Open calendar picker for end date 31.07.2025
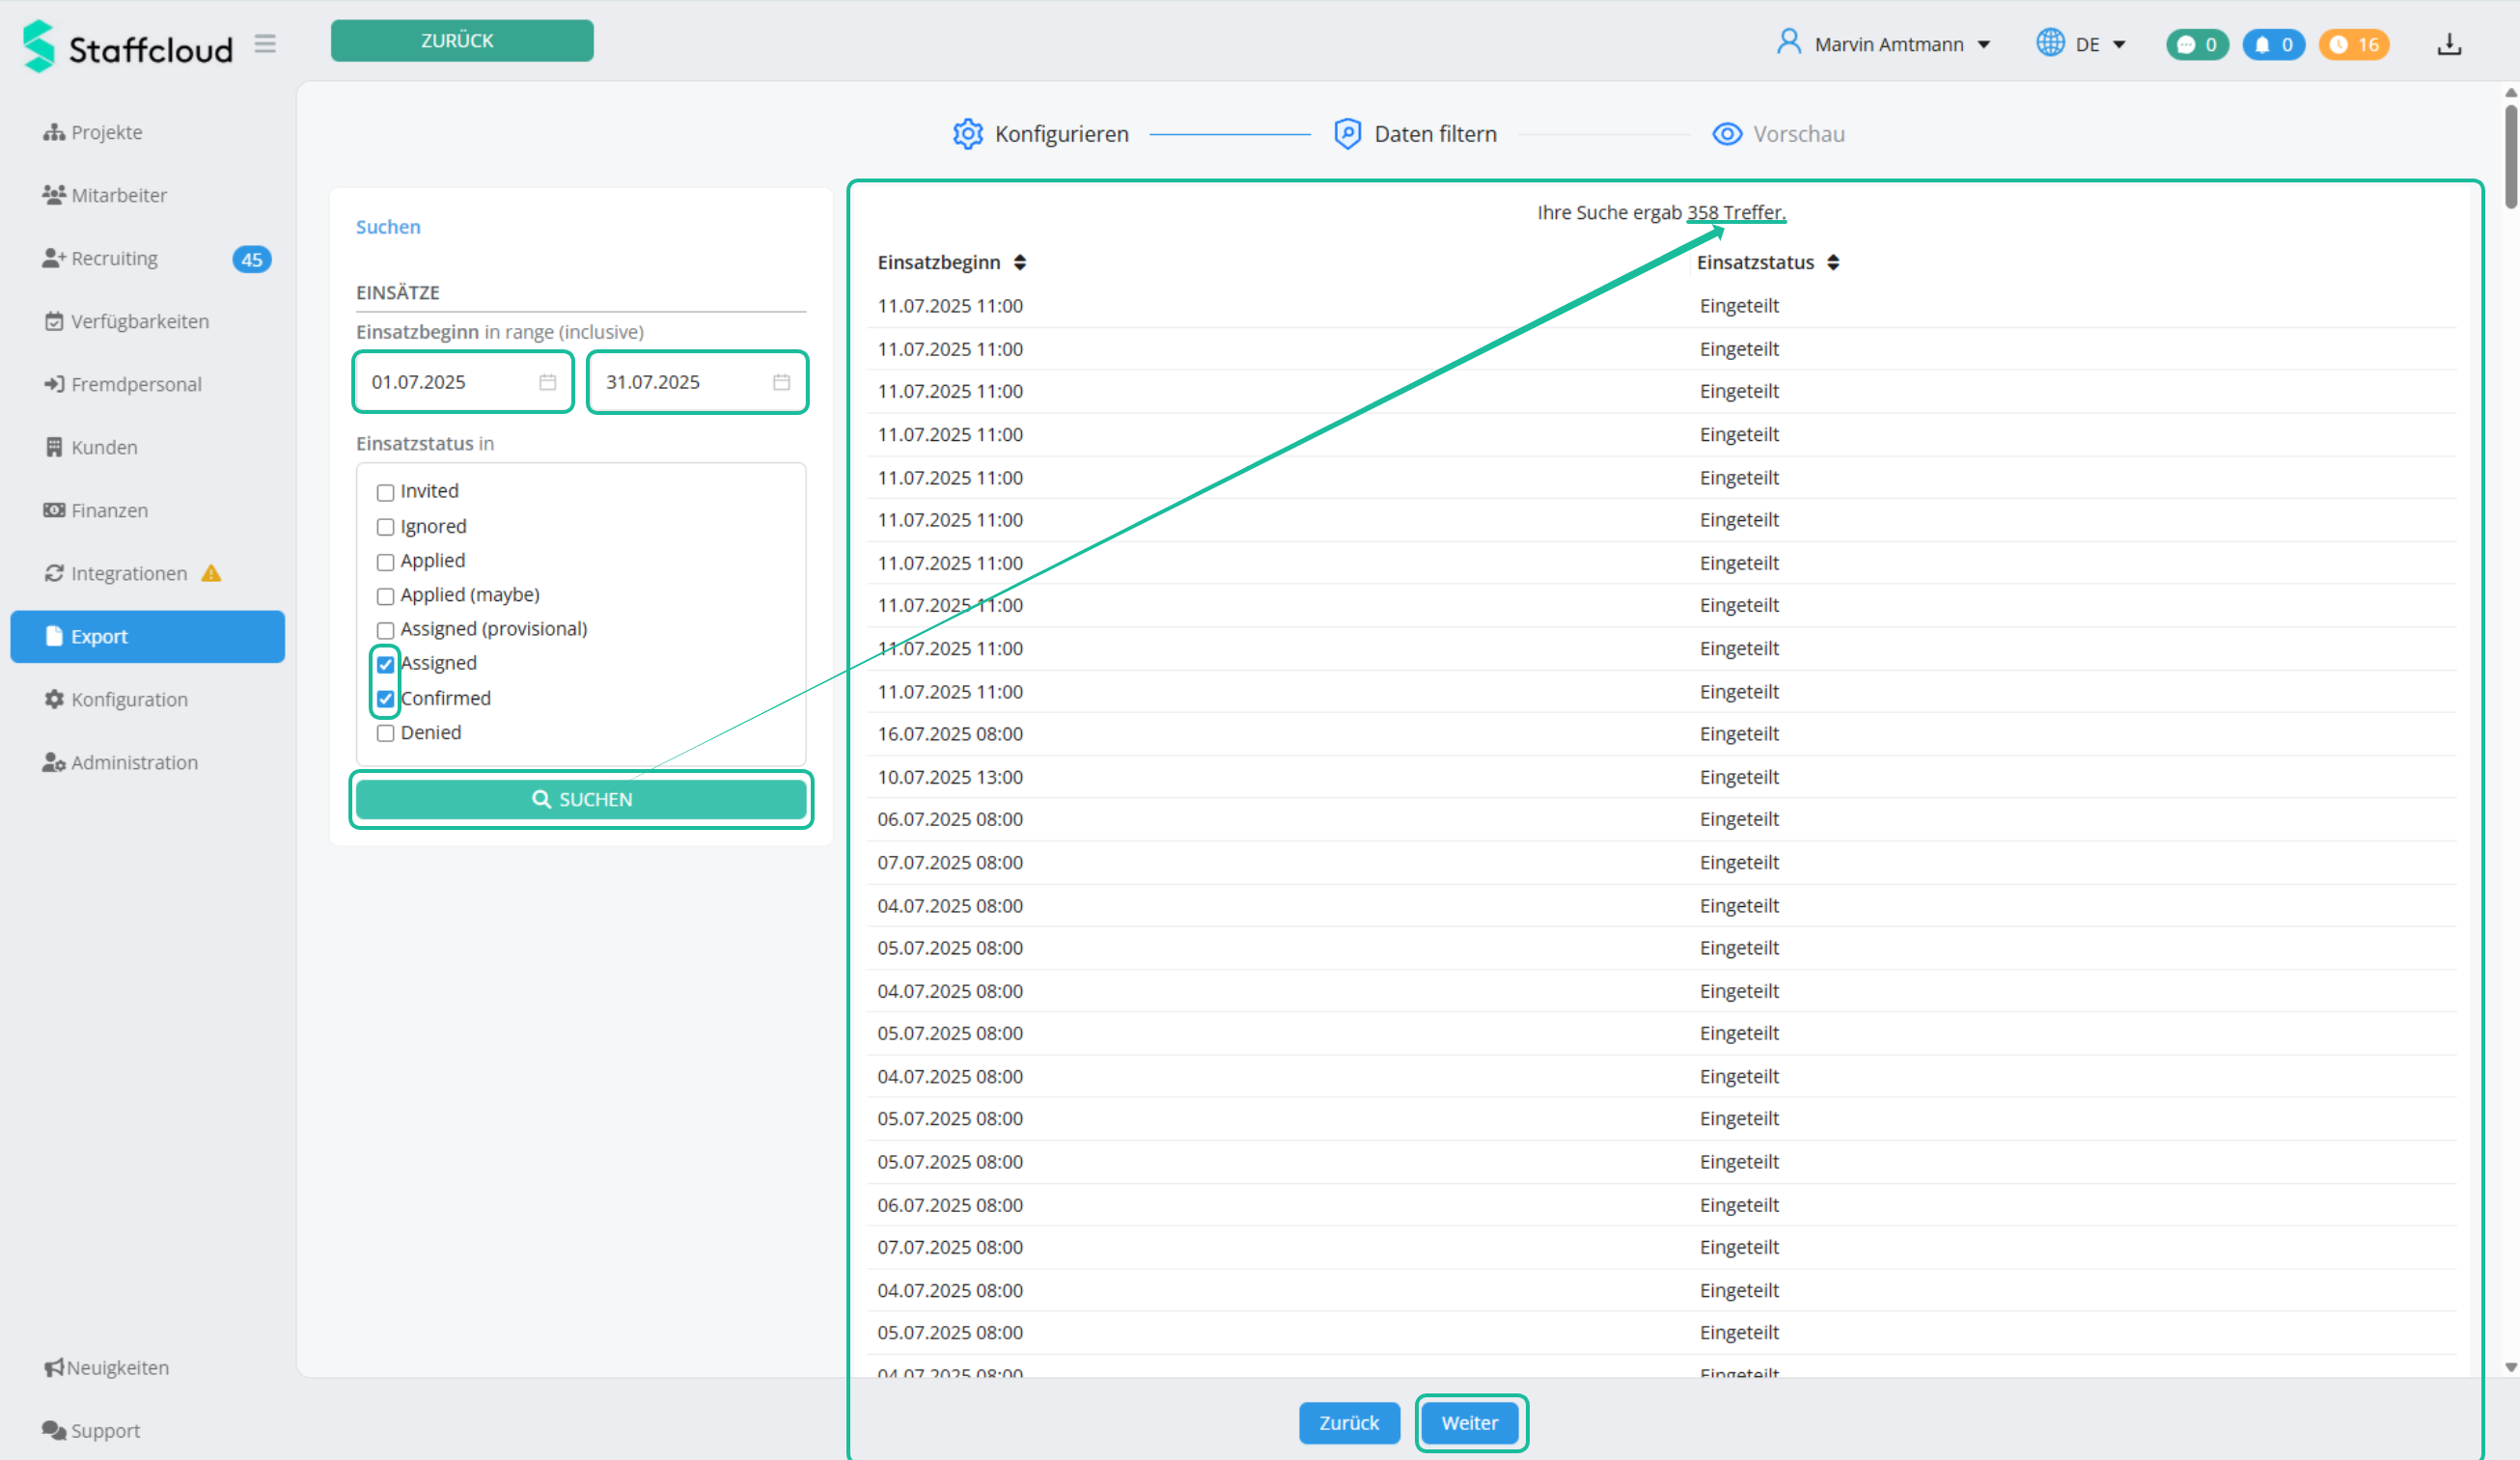The image size is (2520, 1460). (781, 382)
